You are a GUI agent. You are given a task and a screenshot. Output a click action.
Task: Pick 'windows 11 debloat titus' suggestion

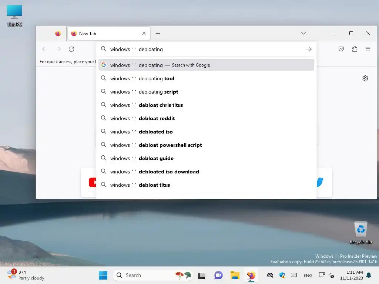[206, 185]
